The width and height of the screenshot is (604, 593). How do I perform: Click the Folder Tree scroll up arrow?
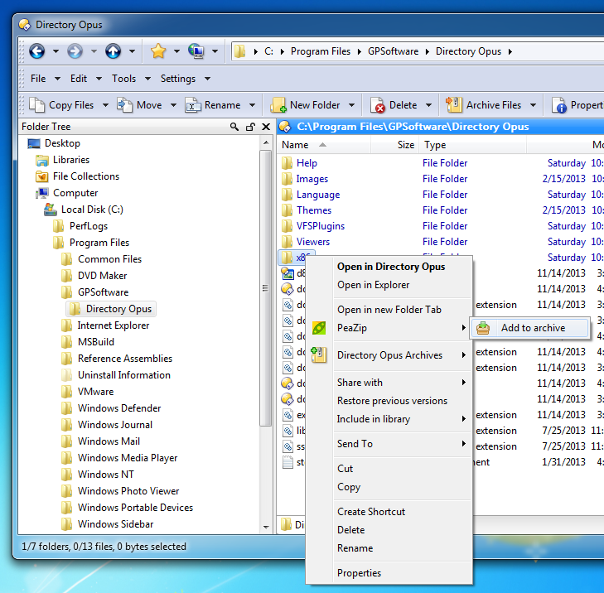pyautogui.click(x=266, y=142)
